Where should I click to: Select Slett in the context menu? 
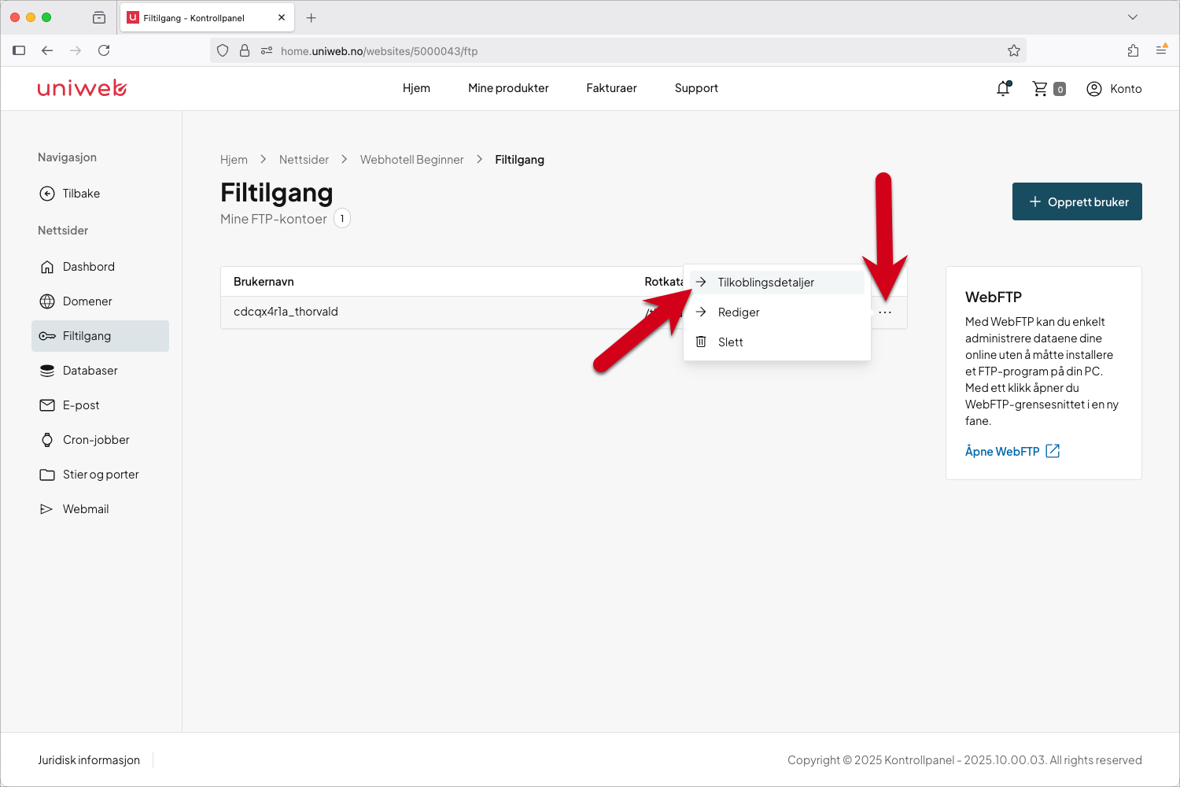pos(776,342)
